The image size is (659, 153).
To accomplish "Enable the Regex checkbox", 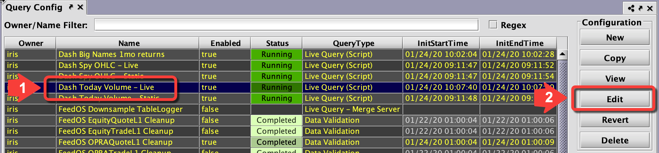I will point(493,25).
